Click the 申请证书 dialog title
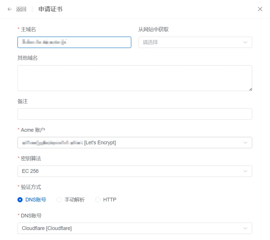This screenshot has width=270, height=240. [x=50, y=9]
